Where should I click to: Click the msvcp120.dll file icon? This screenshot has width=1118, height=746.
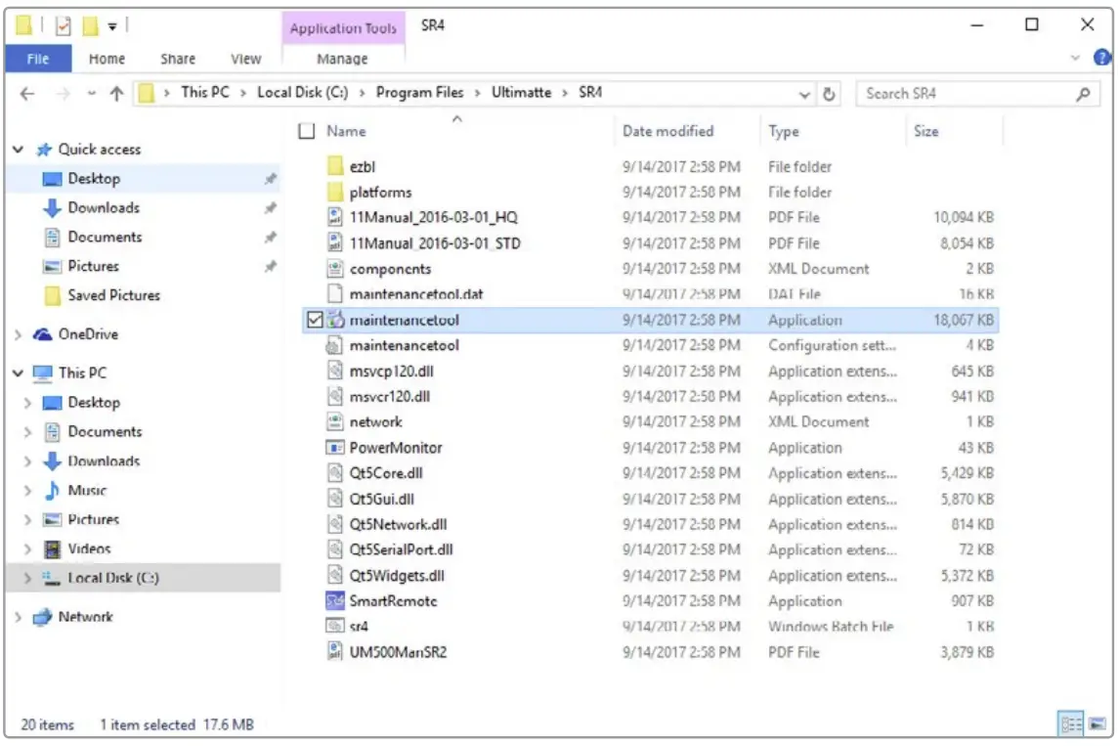335,371
